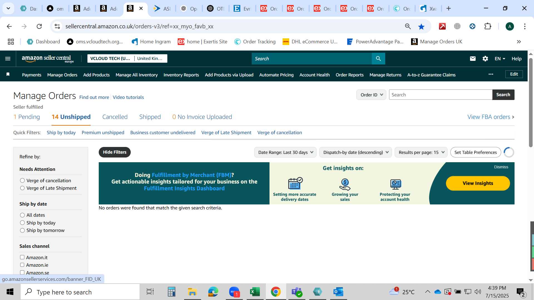Switch to the Pending orders tab
The width and height of the screenshot is (534, 300).
click(x=27, y=117)
